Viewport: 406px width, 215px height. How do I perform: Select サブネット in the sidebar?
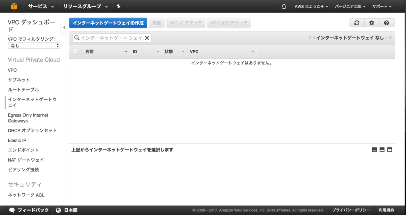tap(19, 80)
